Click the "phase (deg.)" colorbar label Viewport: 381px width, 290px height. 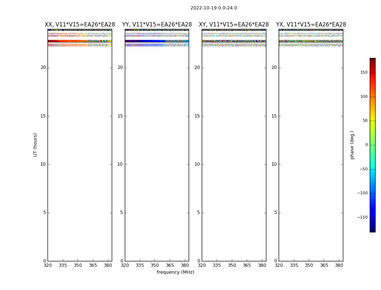coord(352,145)
